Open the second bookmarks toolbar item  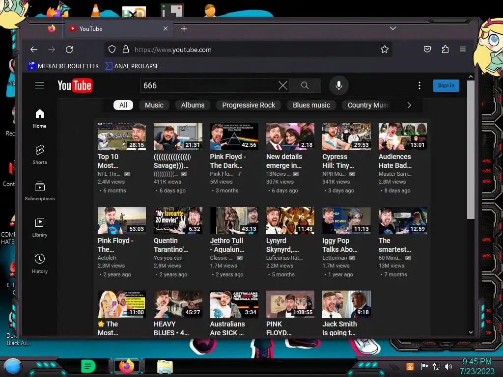pyautogui.click(x=132, y=66)
